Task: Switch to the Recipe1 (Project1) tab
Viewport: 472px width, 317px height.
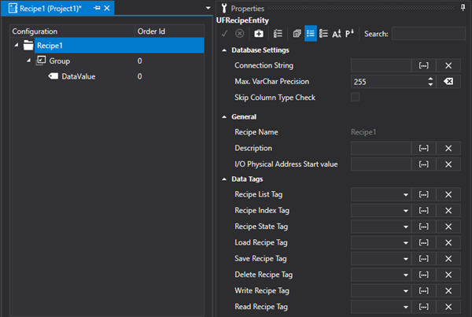Action: click(50, 8)
